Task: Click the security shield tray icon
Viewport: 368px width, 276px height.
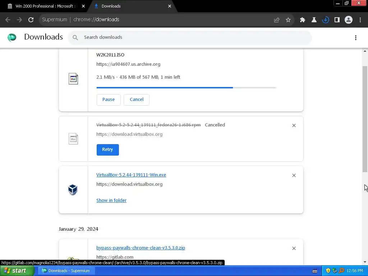Action: (x=328, y=271)
